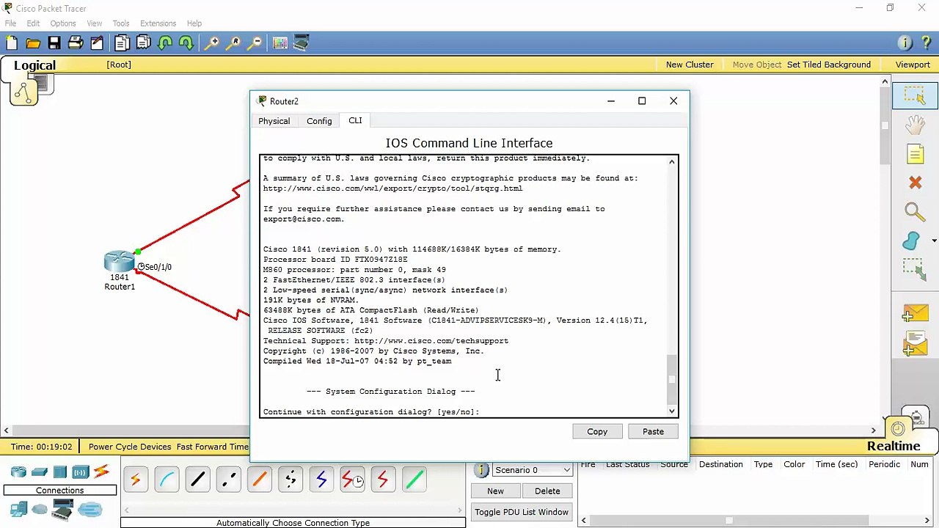Open the Activity Wizard icon
The height and width of the screenshot is (528, 939).
click(x=97, y=43)
